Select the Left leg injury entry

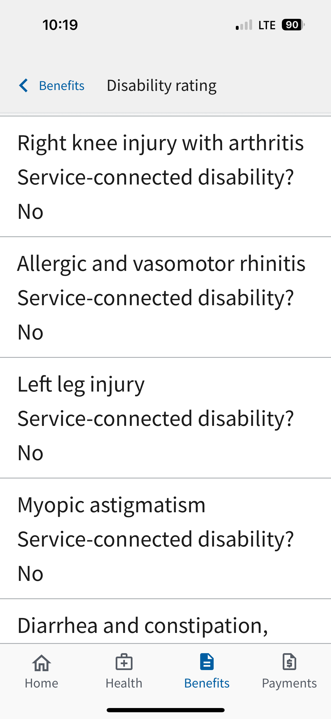point(81,384)
